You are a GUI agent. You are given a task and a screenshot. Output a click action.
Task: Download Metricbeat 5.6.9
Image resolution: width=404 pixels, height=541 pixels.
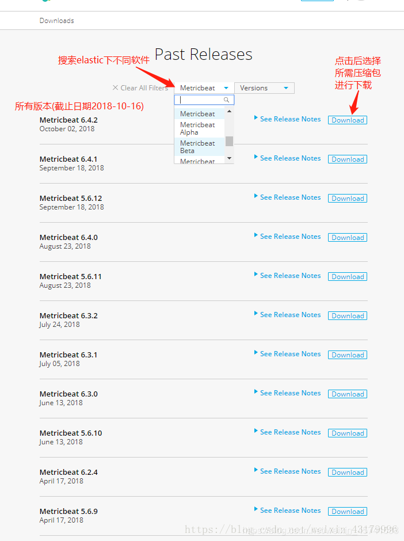(348, 511)
